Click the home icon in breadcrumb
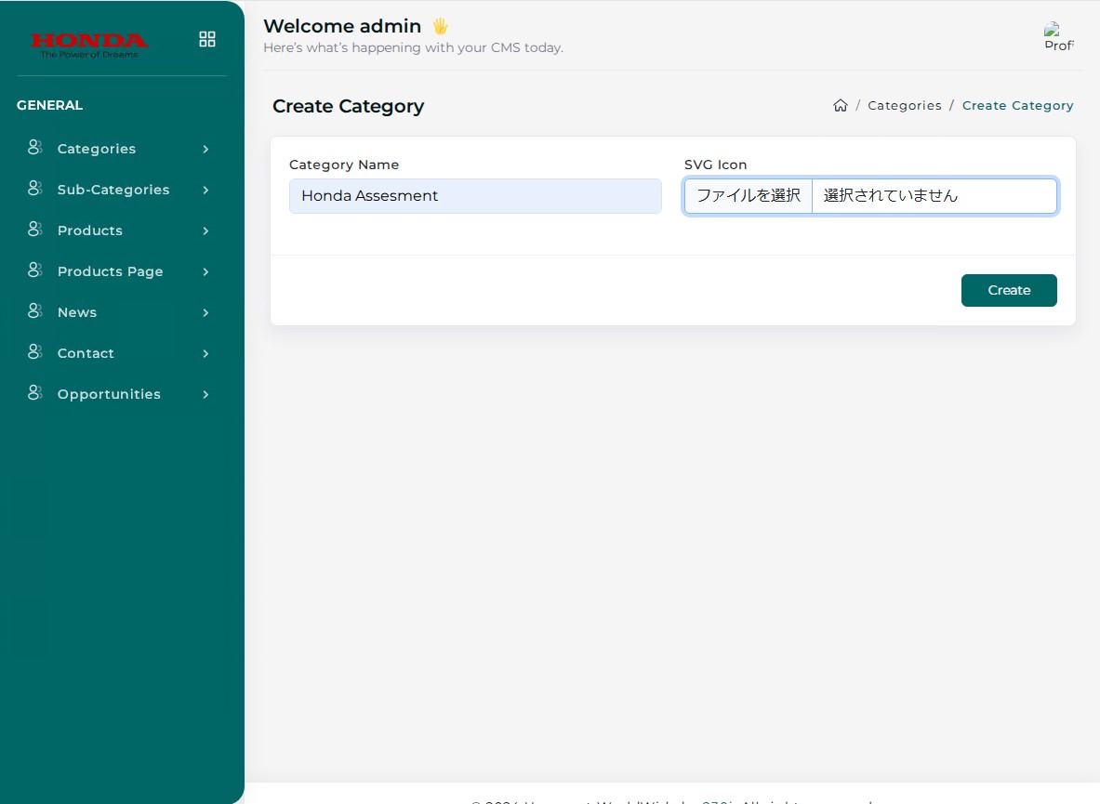1100x804 pixels. [841, 106]
